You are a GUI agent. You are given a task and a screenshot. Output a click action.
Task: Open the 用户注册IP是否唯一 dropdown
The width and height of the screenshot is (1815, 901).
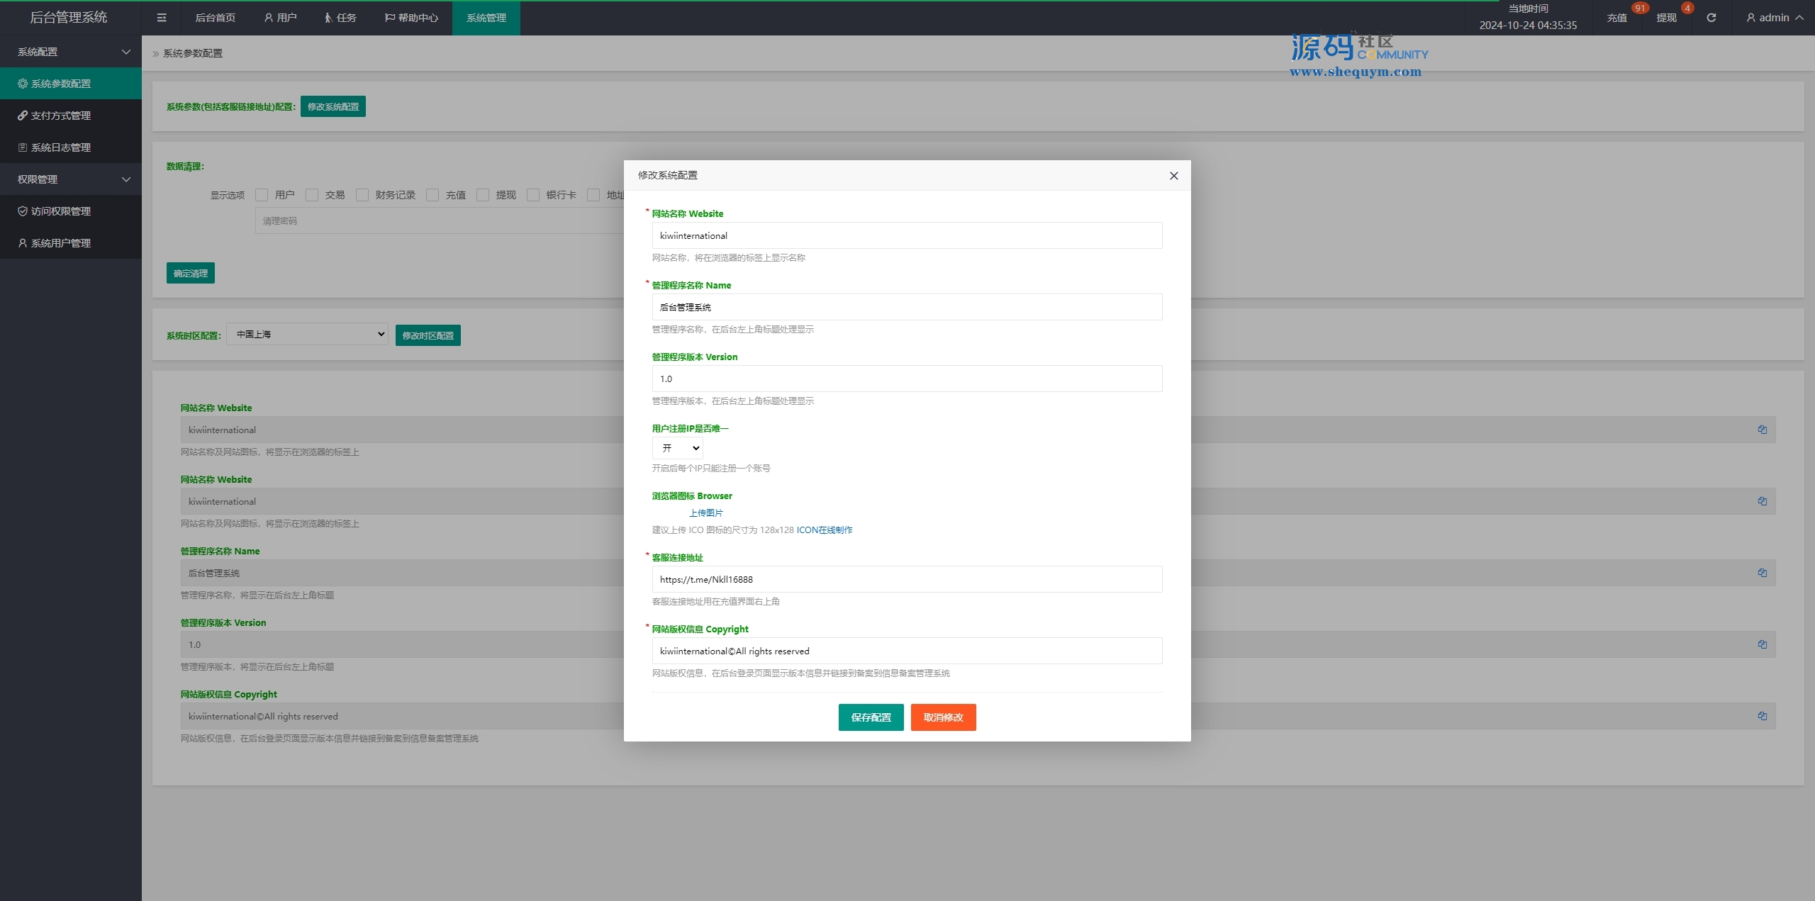677,448
